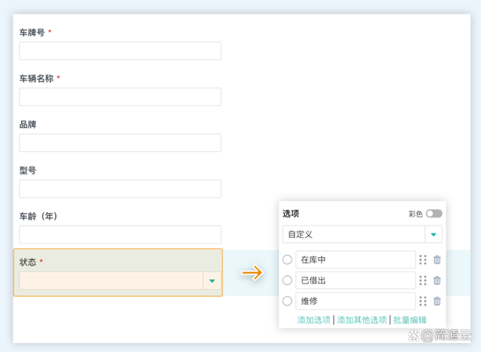Click drag handle beside 维修
Image resolution: width=481 pixels, height=352 pixels.
pyautogui.click(x=422, y=301)
